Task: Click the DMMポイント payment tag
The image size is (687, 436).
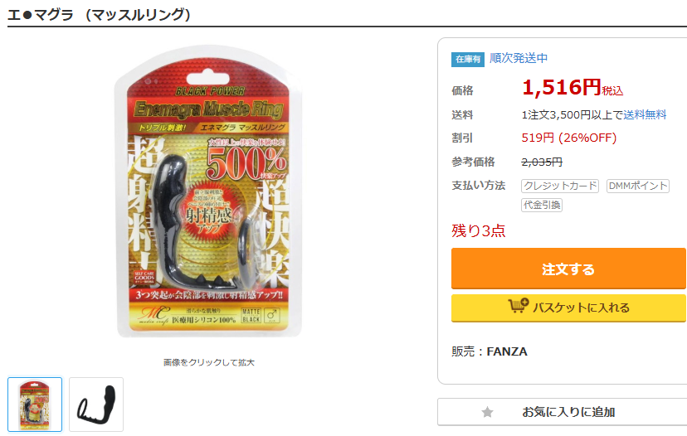Action: 638,186
